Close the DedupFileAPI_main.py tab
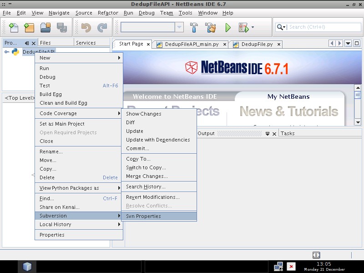Viewport: 364px width, 273px height. point(225,44)
